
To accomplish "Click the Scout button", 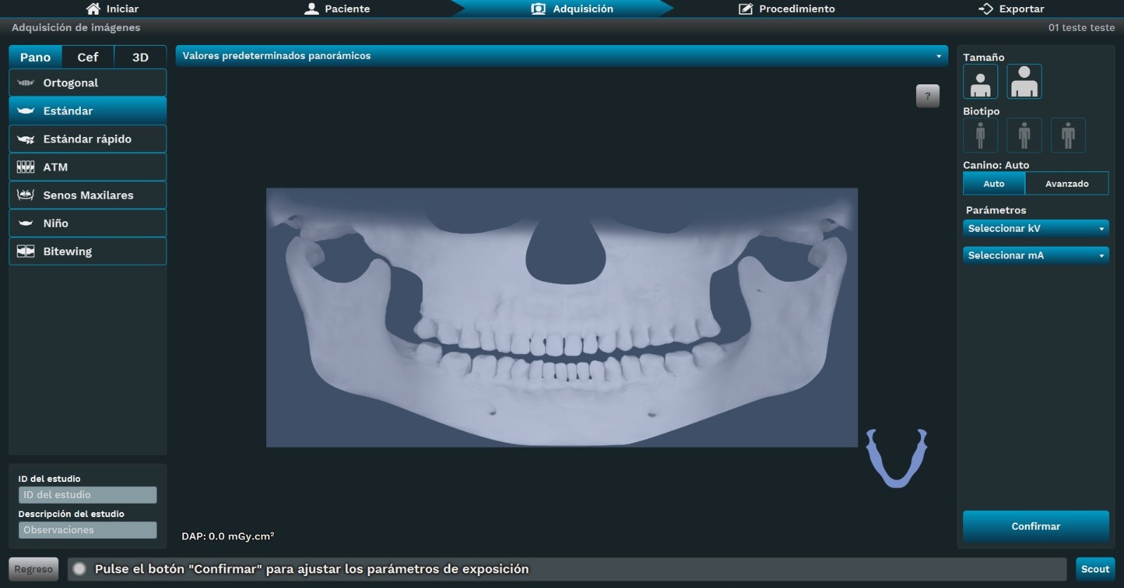I will click(x=1094, y=569).
